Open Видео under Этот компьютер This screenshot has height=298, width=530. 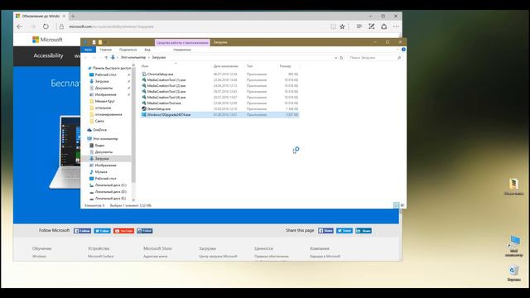[x=99, y=146]
